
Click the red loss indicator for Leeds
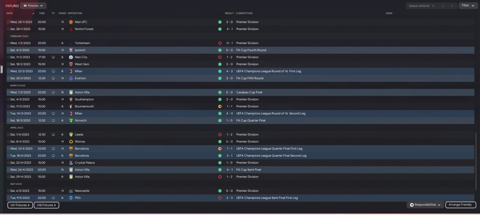[220, 135]
